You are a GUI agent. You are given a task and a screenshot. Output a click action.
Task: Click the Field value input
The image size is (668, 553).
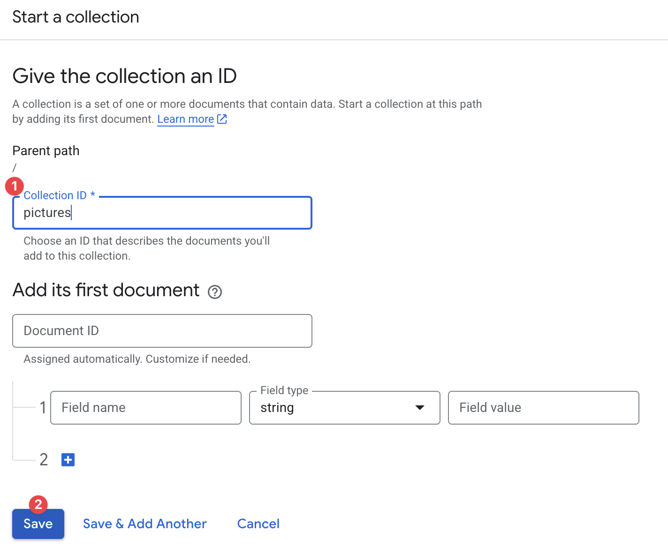click(x=543, y=408)
